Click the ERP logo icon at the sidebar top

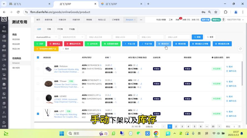click(x=4, y=19)
